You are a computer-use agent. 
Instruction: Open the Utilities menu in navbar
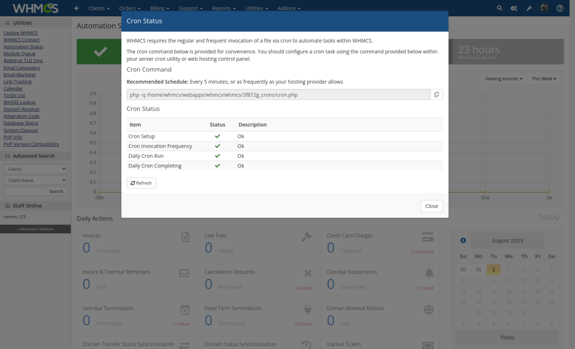pyautogui.click(x=256, y=8)
